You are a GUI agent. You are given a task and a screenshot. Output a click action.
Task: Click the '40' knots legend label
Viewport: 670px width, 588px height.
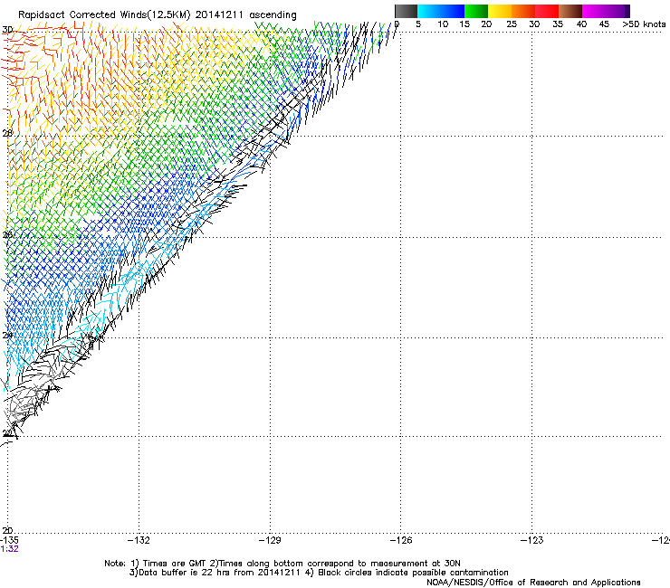pyautogui.click(x=581, y=24)
